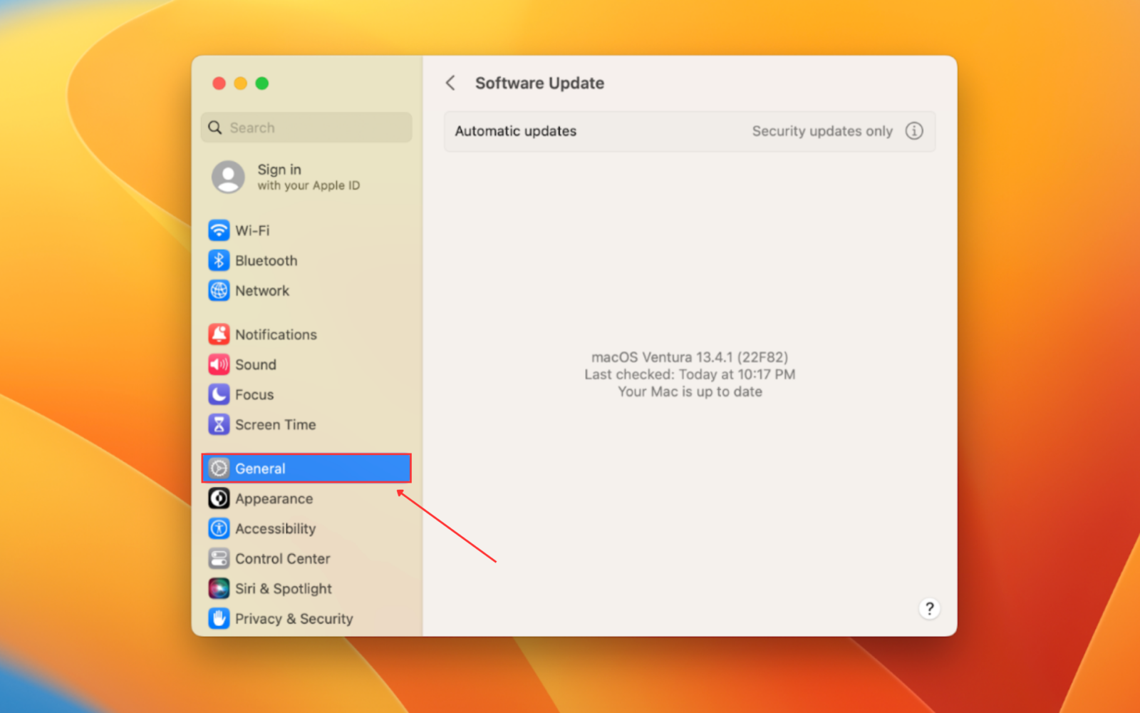The height and width of the screenshot is (713, 1140).
Task: Click the Security updates only label
Action: tap(822, 131)
